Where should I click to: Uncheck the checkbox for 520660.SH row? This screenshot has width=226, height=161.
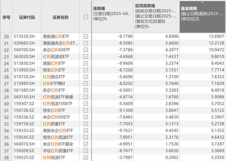click(86, 43)
